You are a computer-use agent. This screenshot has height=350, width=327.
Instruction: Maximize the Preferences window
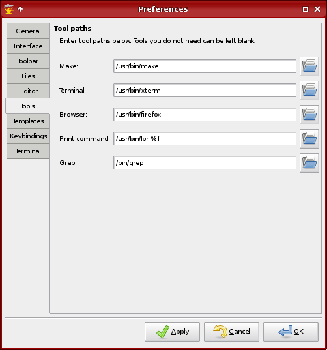[x=306, y=9]
